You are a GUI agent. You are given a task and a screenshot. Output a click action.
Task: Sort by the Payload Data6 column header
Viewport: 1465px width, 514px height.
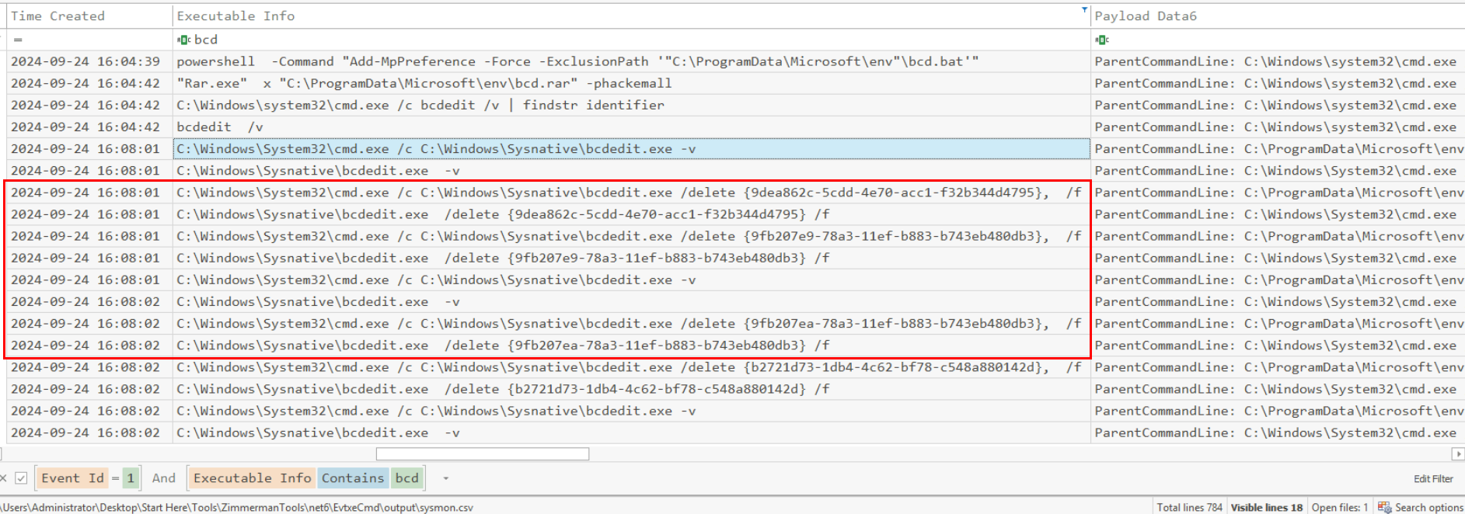pyautogui.click(x=1278, y=16)
